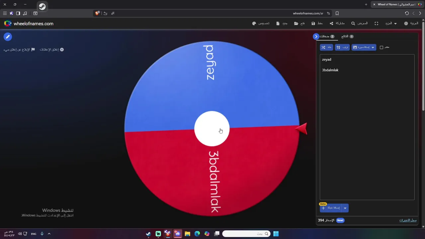Open the العربية language selector
The image size is (425, 239).
click(411, 24)
